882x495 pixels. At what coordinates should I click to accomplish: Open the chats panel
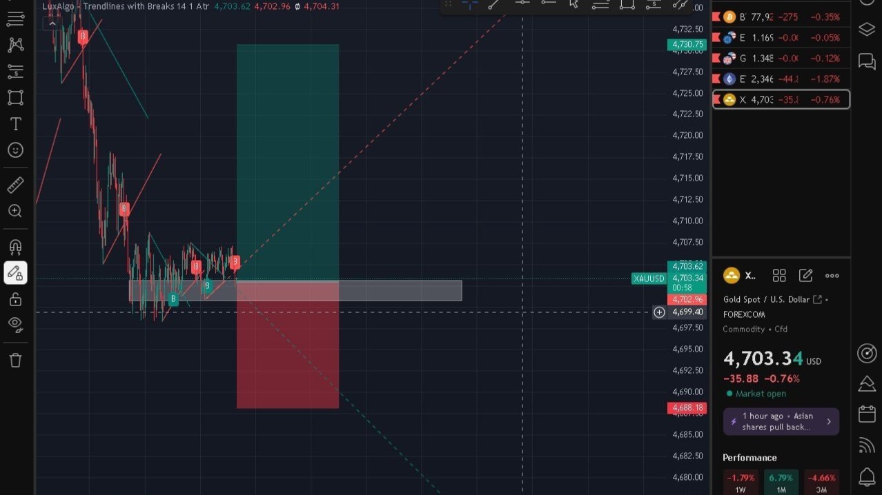click(x=866, y=61)
